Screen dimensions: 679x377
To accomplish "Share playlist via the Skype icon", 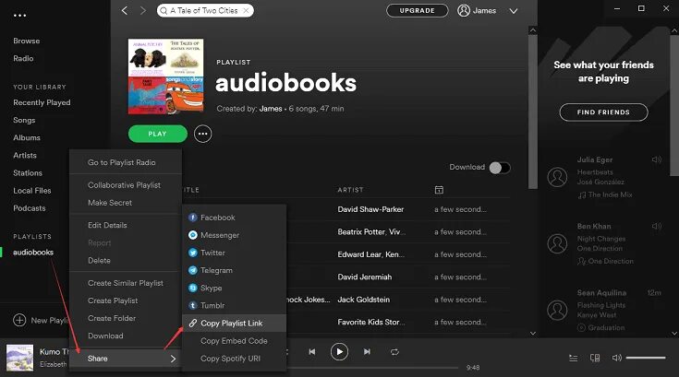I will click(x=193, y=288).
